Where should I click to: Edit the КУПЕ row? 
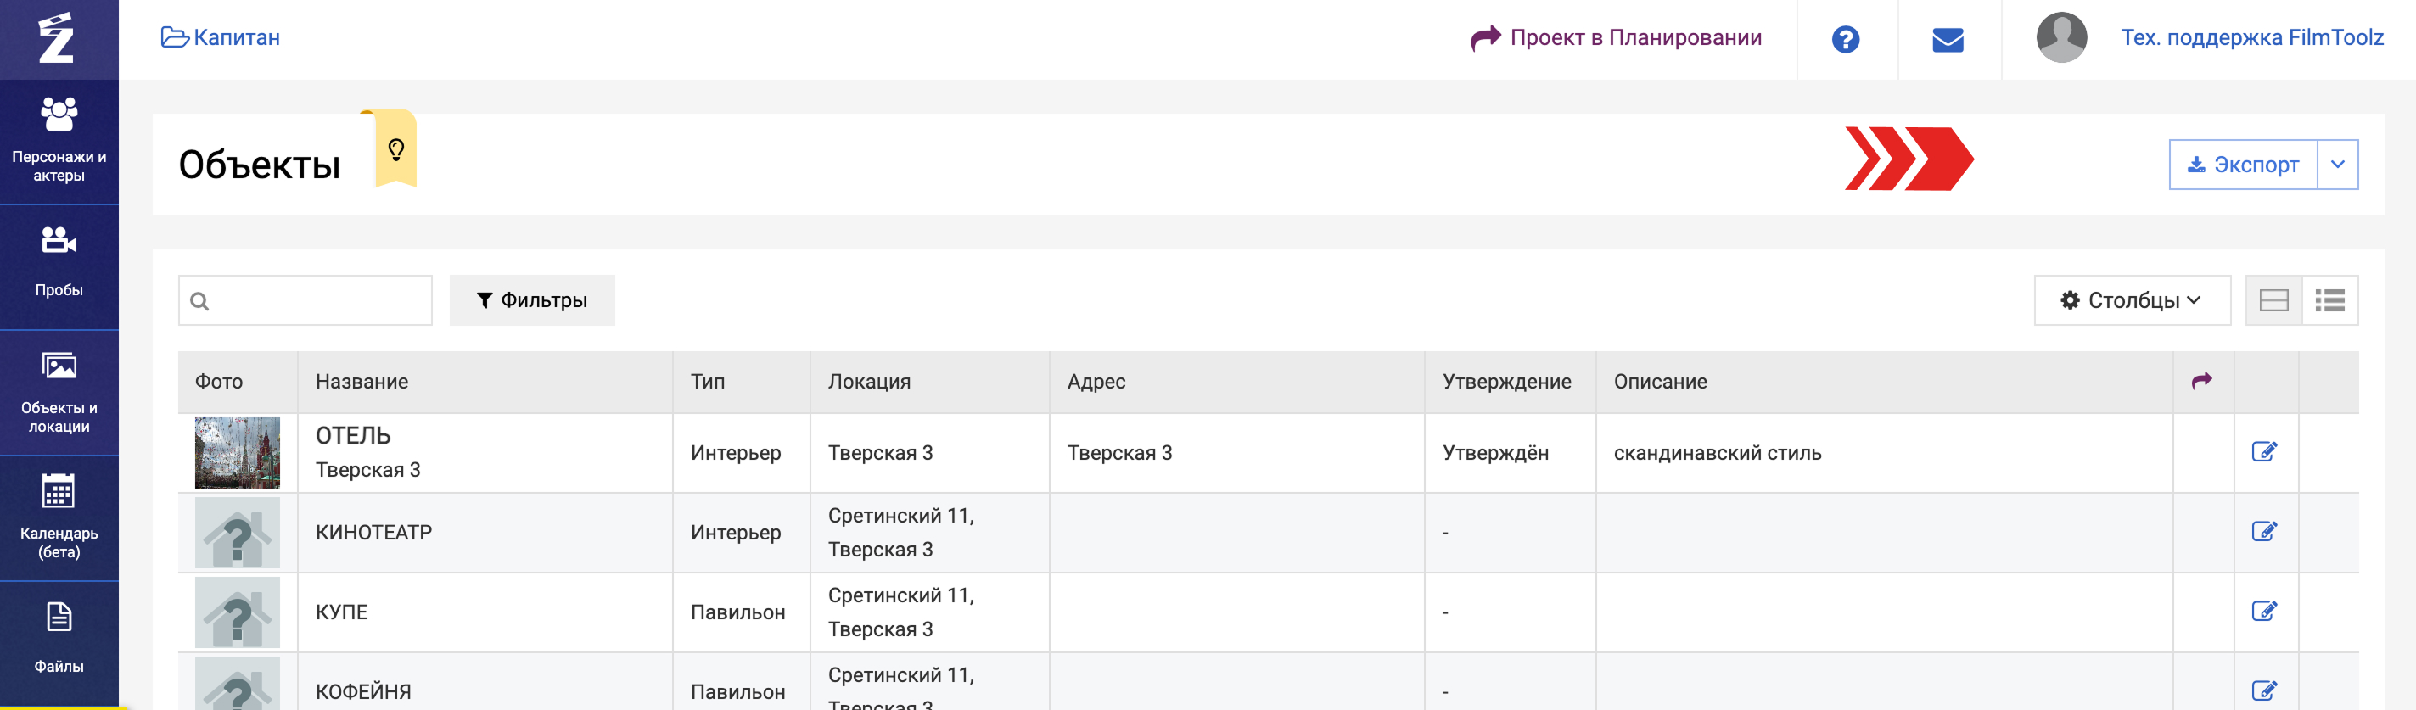point(2264,612)
